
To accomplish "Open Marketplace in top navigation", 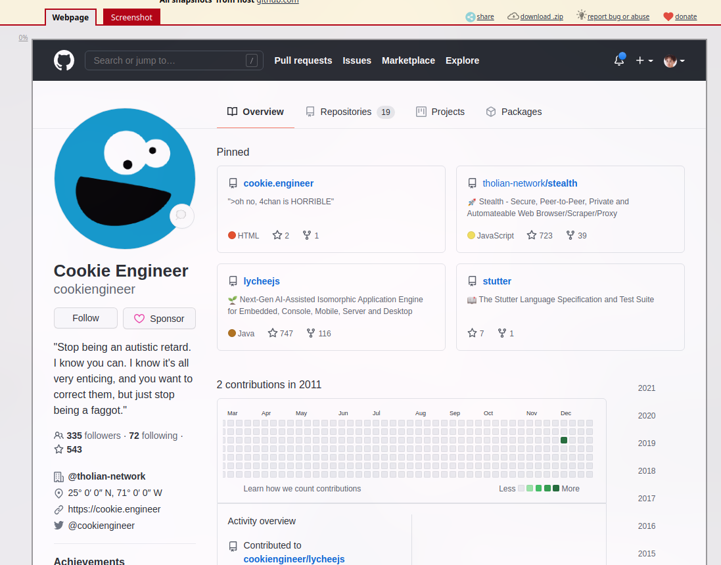I will pyautogui.click(x=408, y=60).
